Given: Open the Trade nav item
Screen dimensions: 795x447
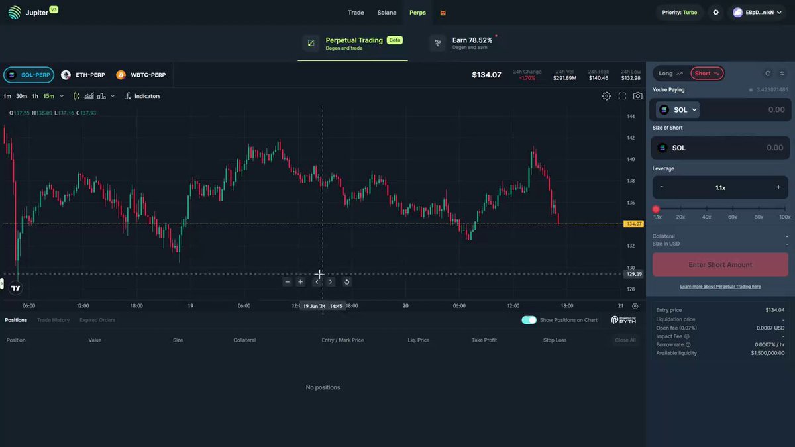Looking at the screenshot, I should click(x=356, y=13).
